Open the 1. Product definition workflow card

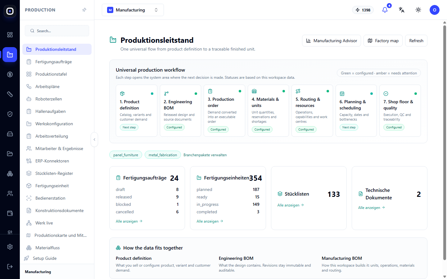[137, 111]
